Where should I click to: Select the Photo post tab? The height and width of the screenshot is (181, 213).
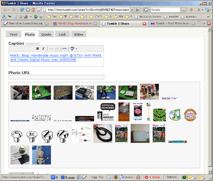30,34
